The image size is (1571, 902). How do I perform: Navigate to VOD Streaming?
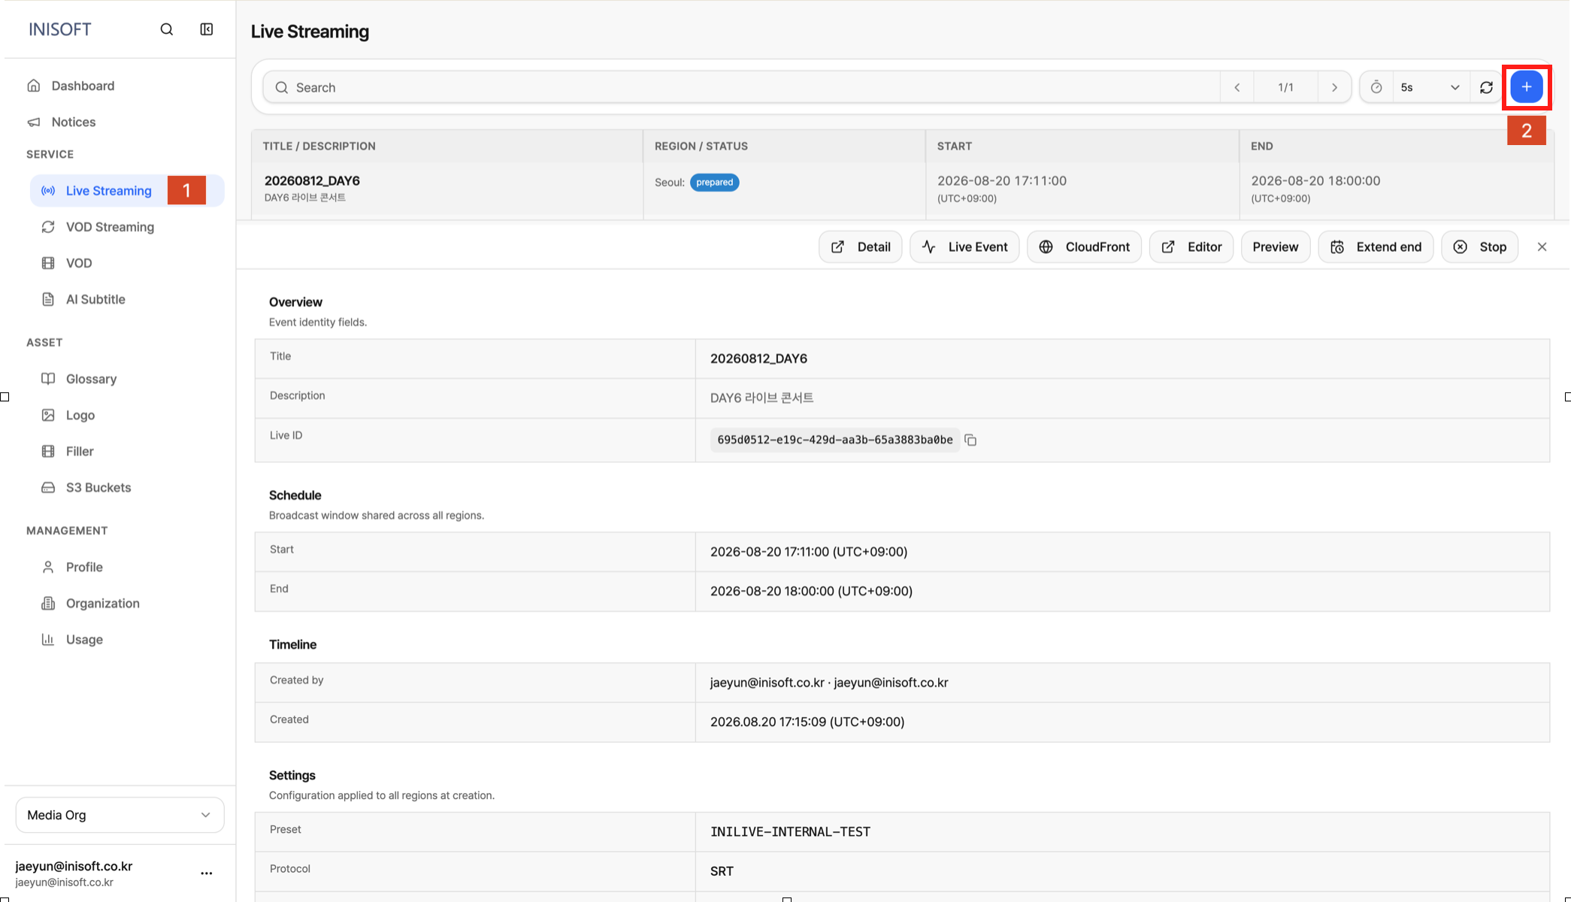pyautogui.click(x=110, y=227)
